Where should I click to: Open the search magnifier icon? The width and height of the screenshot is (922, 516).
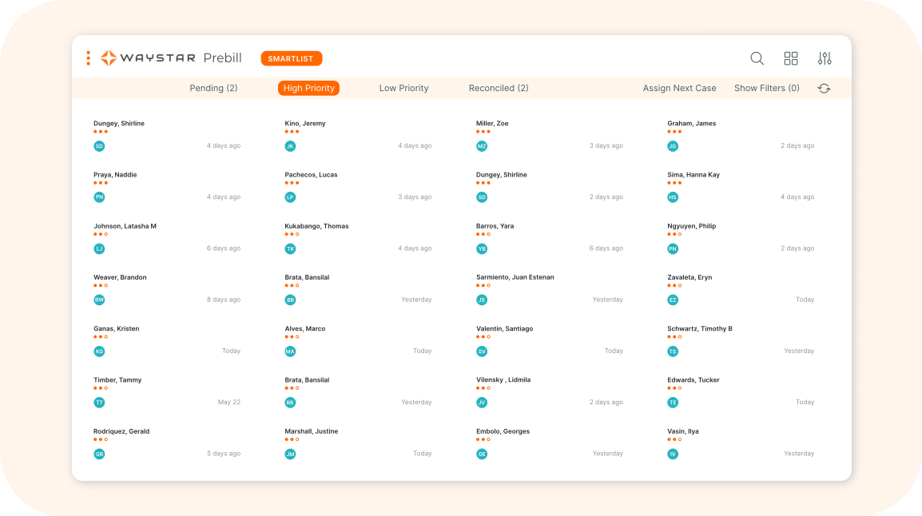coord(757,58)
